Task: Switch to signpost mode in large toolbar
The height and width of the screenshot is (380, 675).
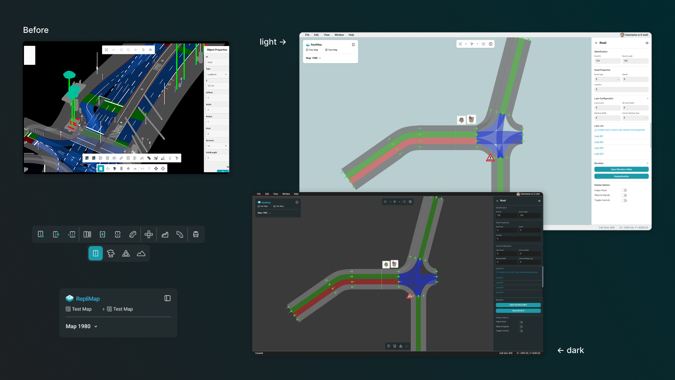Action: point(111,253)
